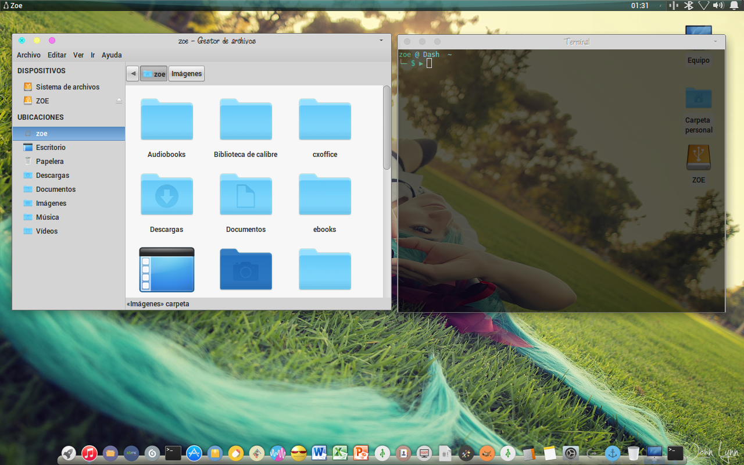This screenshot has width=744, height=465.
Task: Eject the ZOE device in sidebar
Action: [119, 101]
